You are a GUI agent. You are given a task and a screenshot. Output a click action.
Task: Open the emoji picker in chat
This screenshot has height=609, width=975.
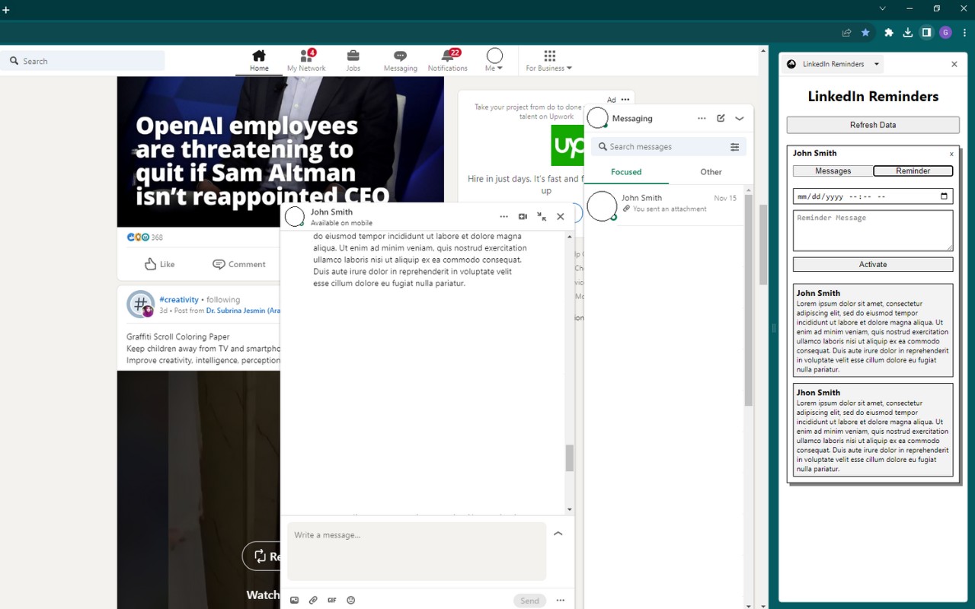coord(351,601)
